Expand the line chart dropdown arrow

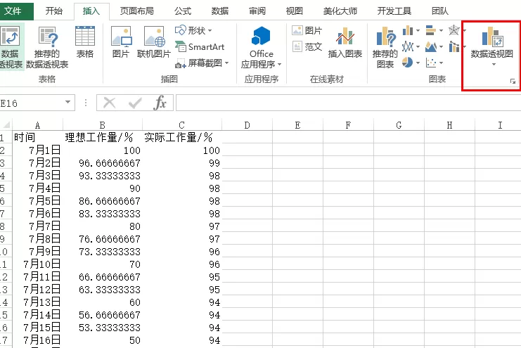coord(418,47)
